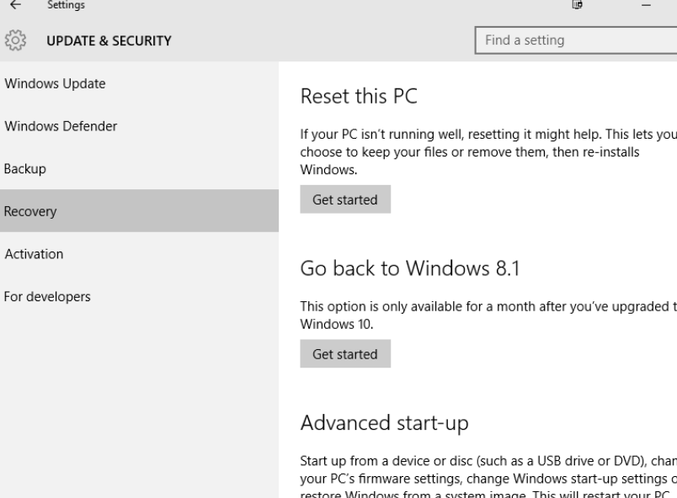Click the Reset this PC heading
Image resolution: width=677 pixels, height=498 pixels.
[359, 97]
